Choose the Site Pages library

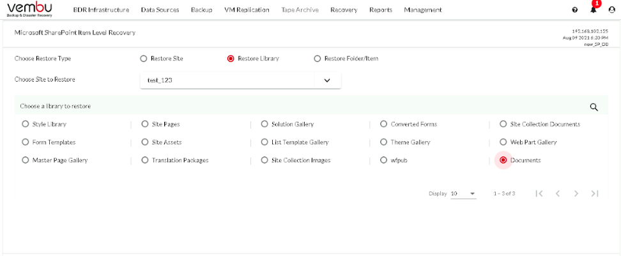145,124
